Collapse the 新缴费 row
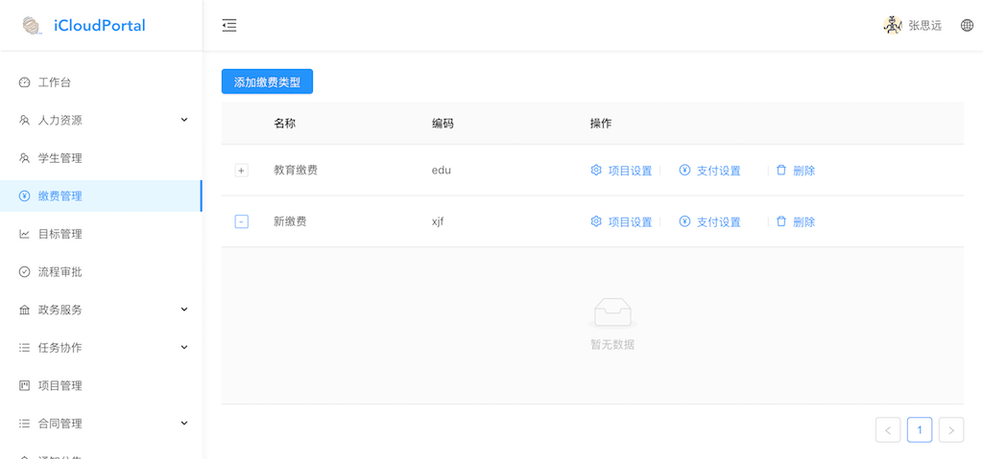983x459 pixels. (241, 221)
